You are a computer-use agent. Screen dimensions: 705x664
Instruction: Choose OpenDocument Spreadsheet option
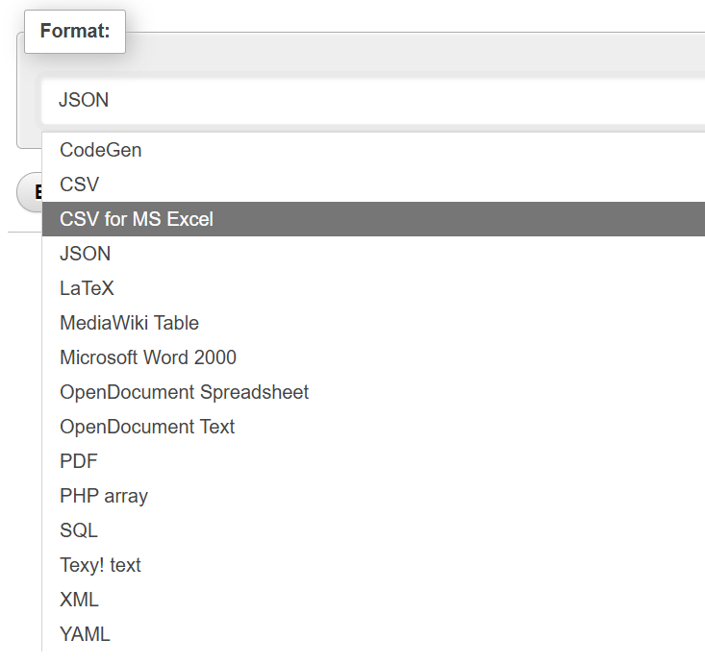(x=373, y=392)
